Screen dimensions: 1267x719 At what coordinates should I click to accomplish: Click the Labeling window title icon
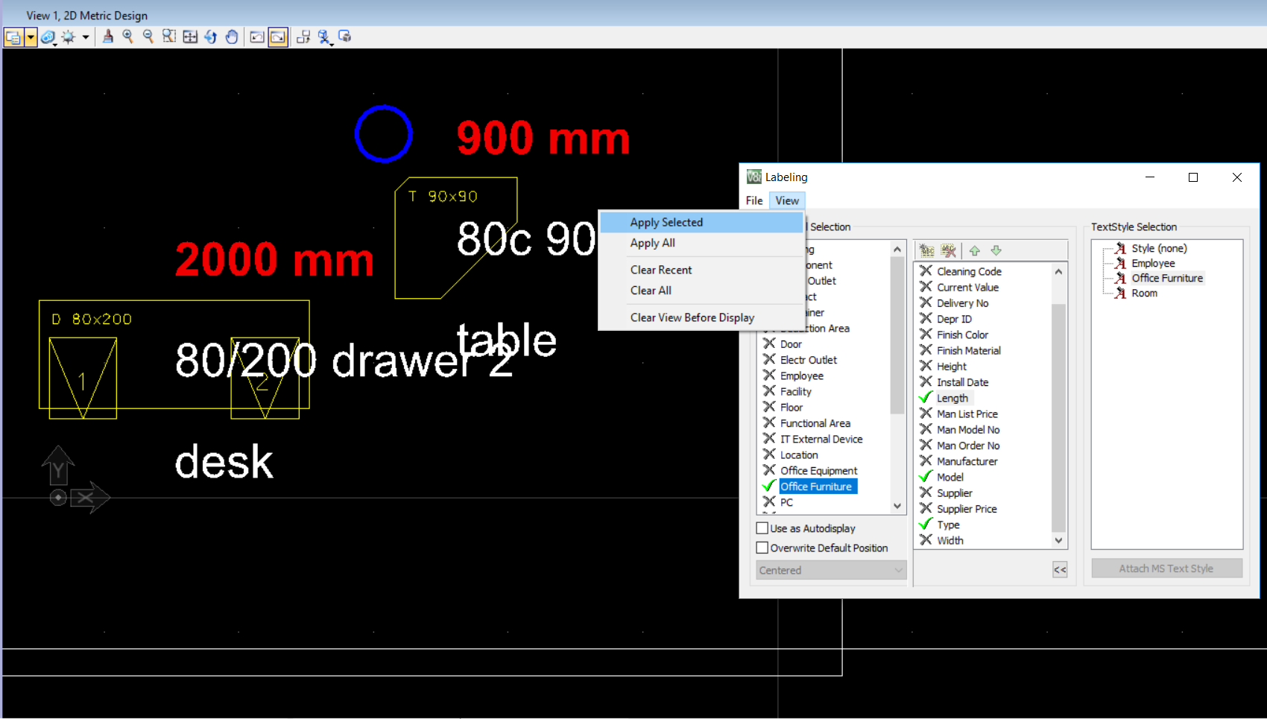click(753, 177)
